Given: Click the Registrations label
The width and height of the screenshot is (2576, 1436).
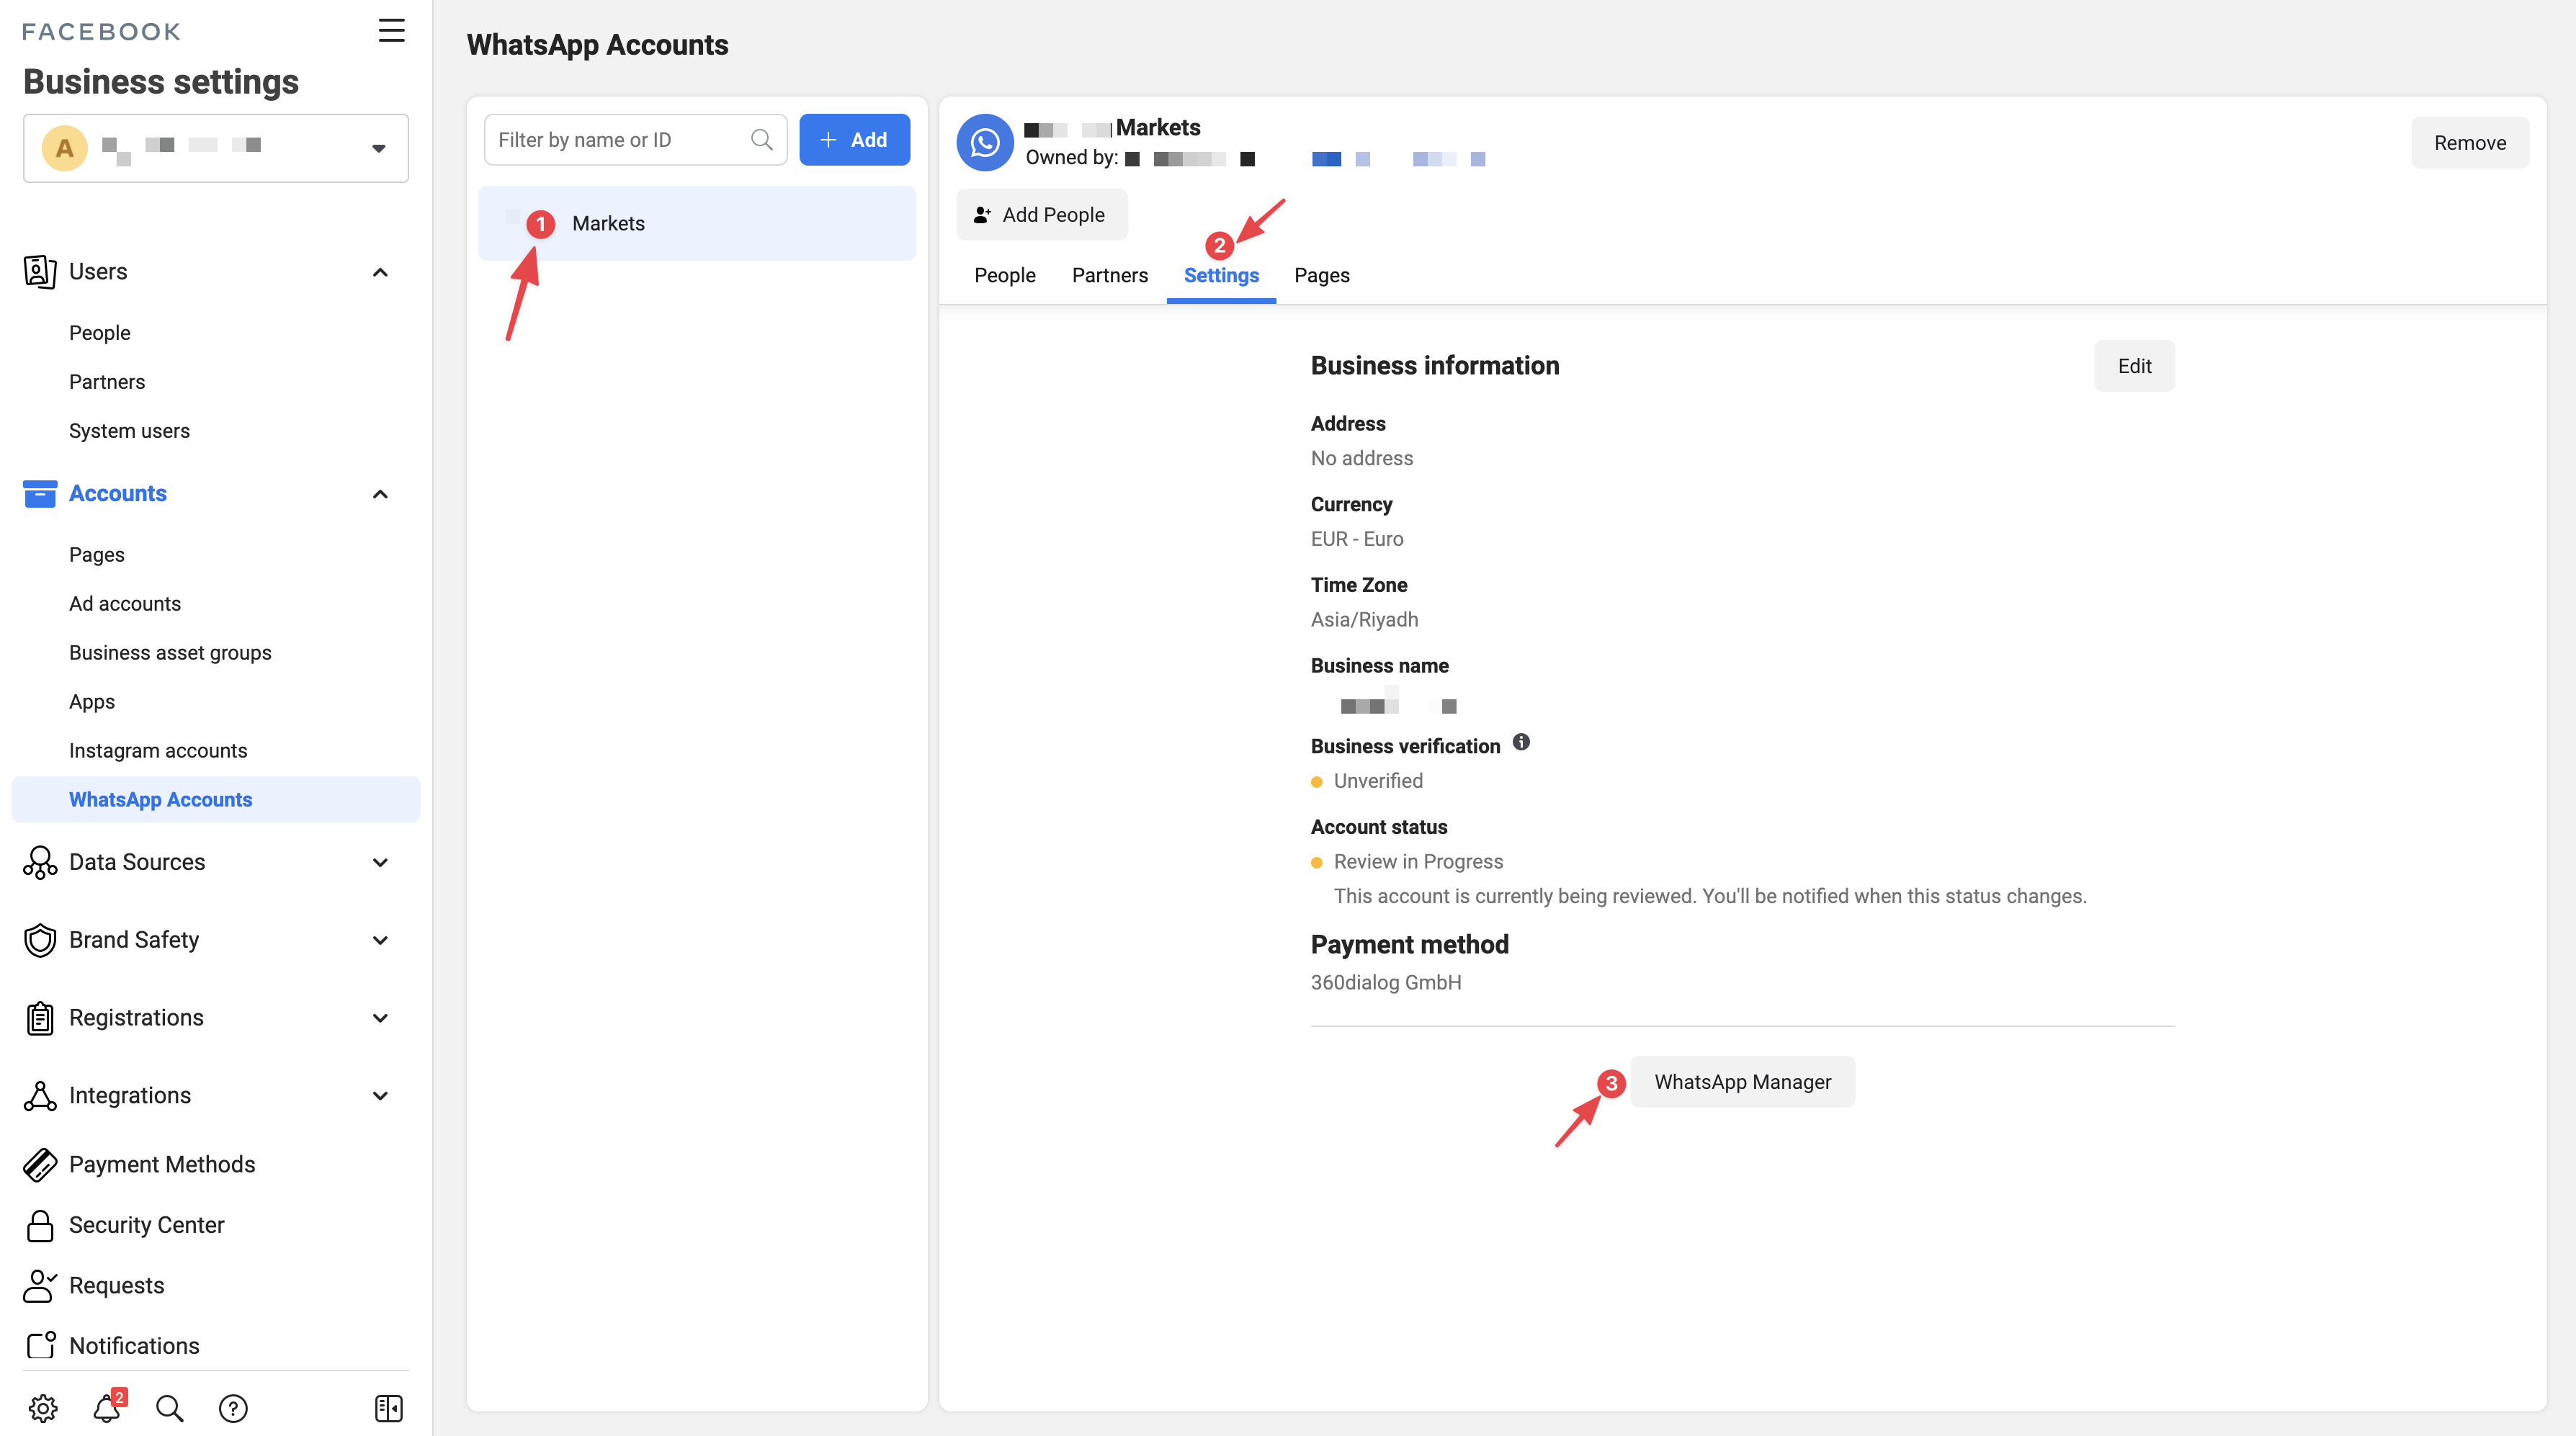Looking at the screenshot, I should tap(136, 1018).
